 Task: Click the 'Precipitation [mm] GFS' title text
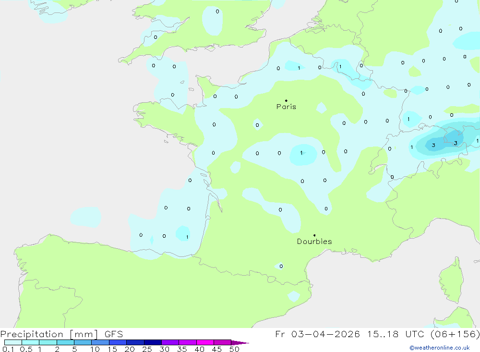[61, 334]
